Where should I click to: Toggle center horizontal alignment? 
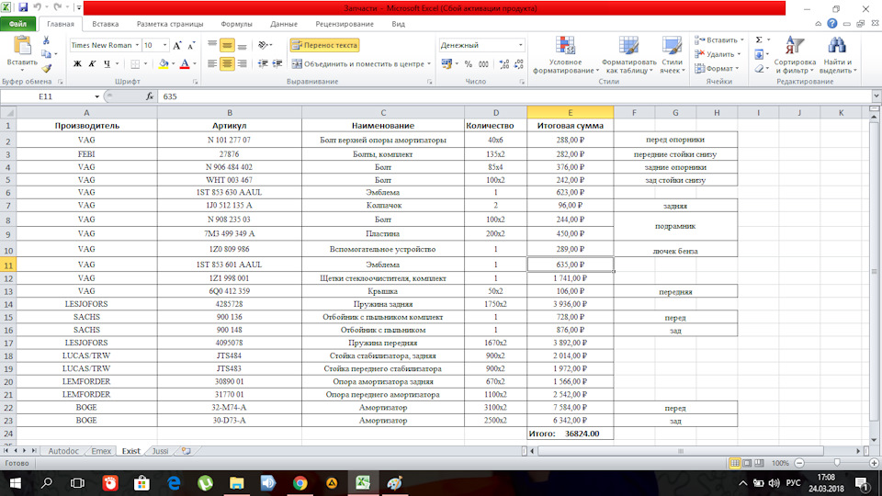[x=227, y=64]
